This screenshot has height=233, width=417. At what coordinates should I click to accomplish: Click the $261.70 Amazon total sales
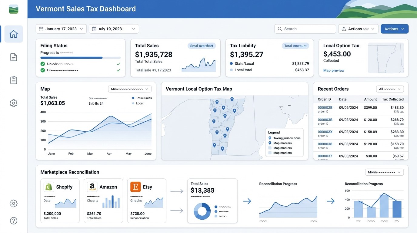(94, 214)
